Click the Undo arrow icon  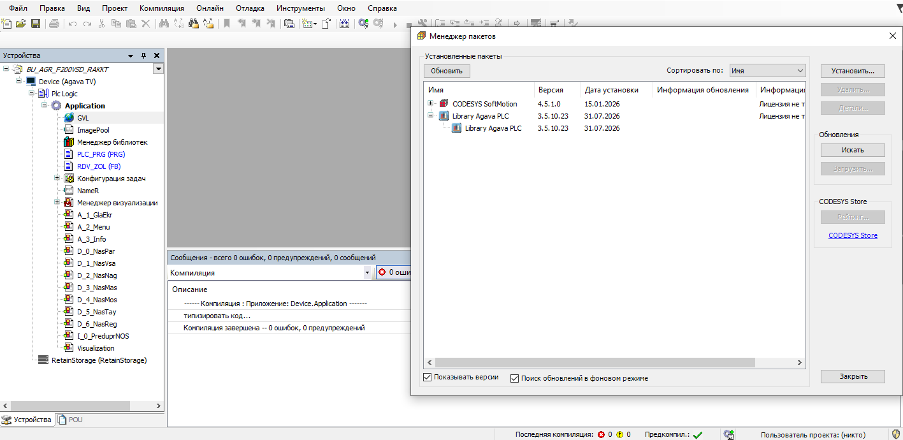point(73,24)
